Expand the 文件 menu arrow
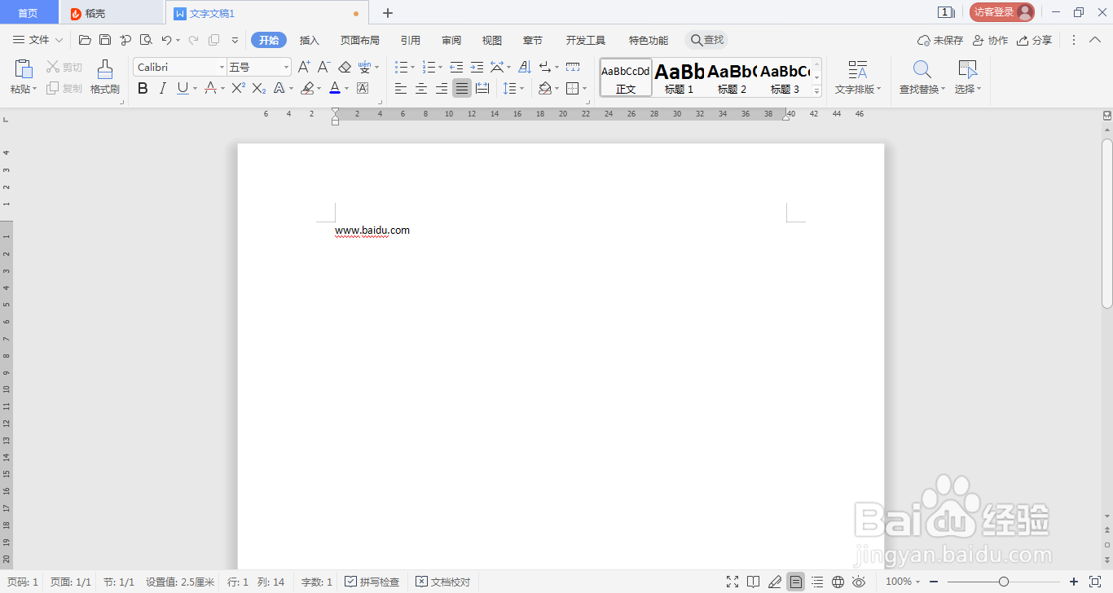This screenshot has width=1113, height=593. pyautogui.click(x=59, y=40)
